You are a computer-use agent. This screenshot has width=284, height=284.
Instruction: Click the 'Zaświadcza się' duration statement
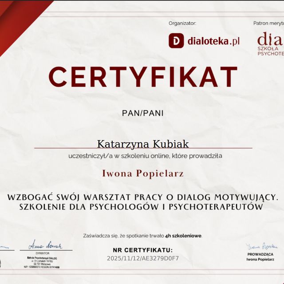click(x=143, y=236)
